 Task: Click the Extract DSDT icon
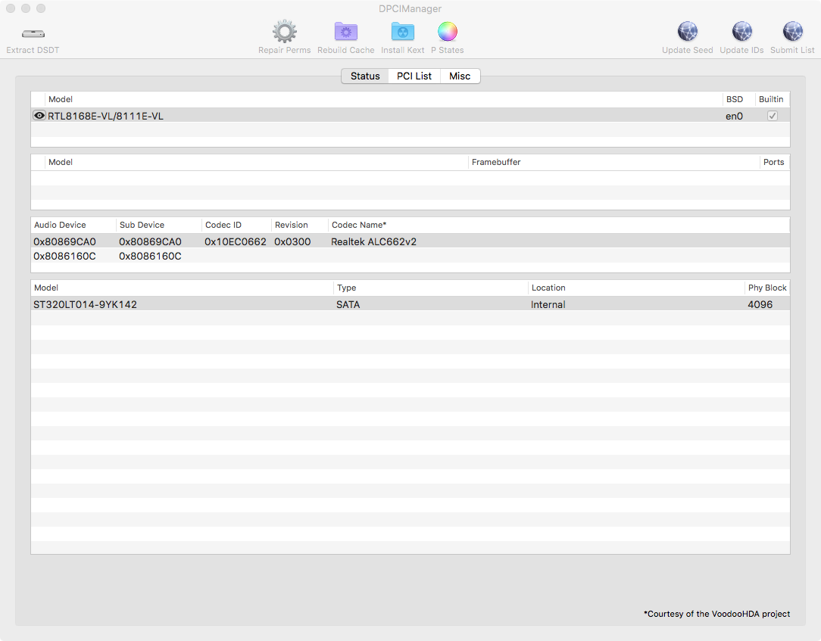tap(33, 33)
